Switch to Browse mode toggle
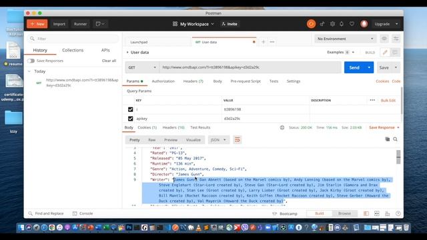The image size is (427, 240). (344, 213)
